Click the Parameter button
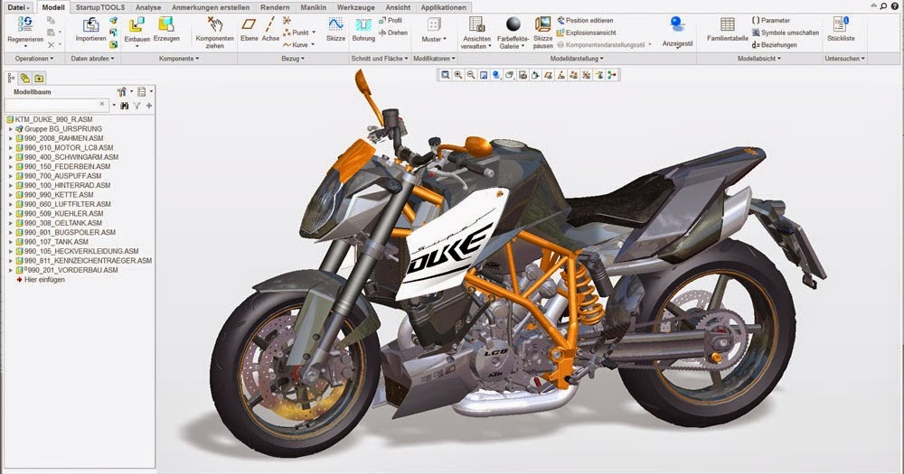 (x=770, y=20)
